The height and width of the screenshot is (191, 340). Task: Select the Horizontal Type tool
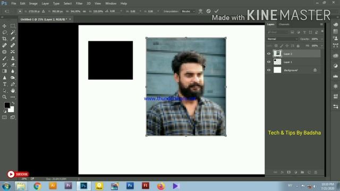(4, 84)
